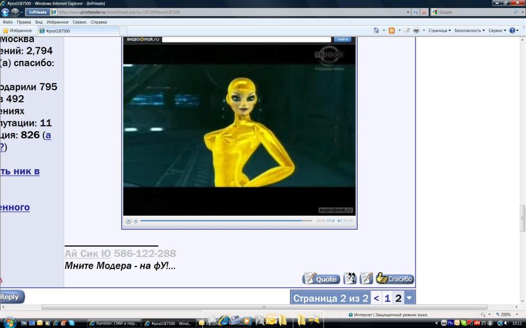
Task: Go to page 1 of the thread
Action: (x=388, y=298)
